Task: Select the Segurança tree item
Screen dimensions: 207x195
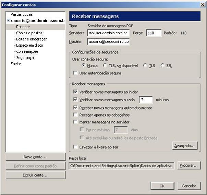Action: [x=25, y=58]
